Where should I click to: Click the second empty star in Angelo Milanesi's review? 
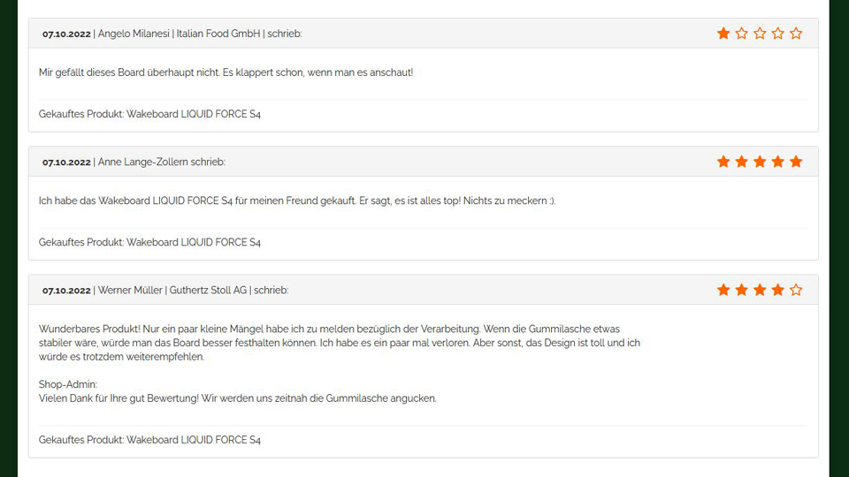(x=741, y=34)
